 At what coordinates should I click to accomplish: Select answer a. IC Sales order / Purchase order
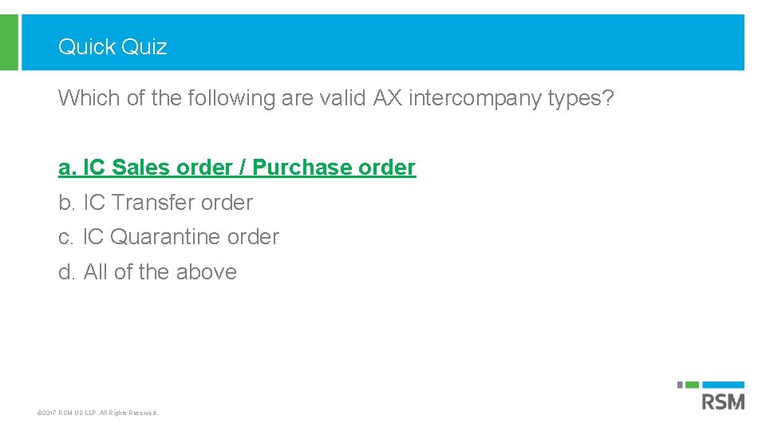(x=237, y=167)
